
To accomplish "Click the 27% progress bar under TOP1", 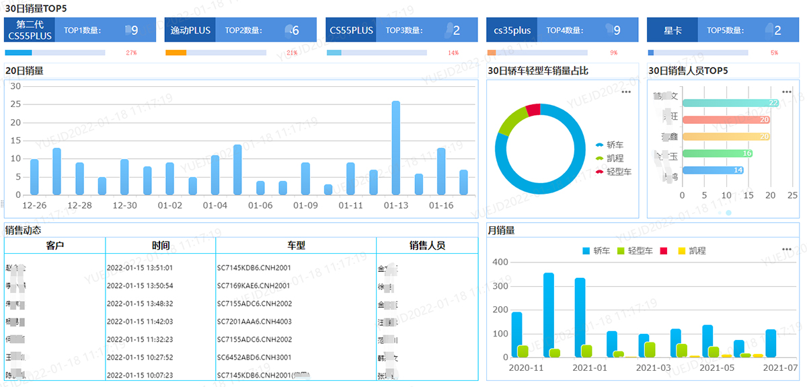I will [x=55, y=52].
